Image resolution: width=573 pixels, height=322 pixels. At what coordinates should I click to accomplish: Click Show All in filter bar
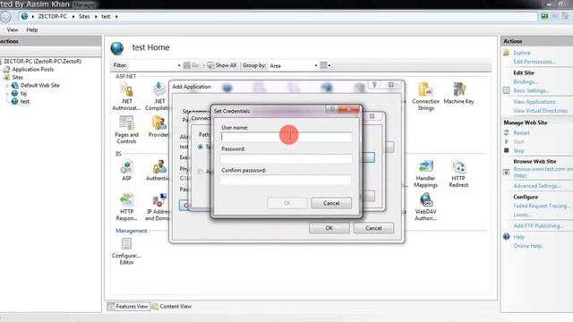point(222,65)
